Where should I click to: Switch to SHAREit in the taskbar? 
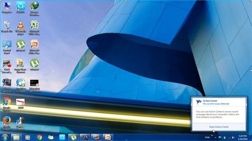pyautogui.click(x=62, y=137)
